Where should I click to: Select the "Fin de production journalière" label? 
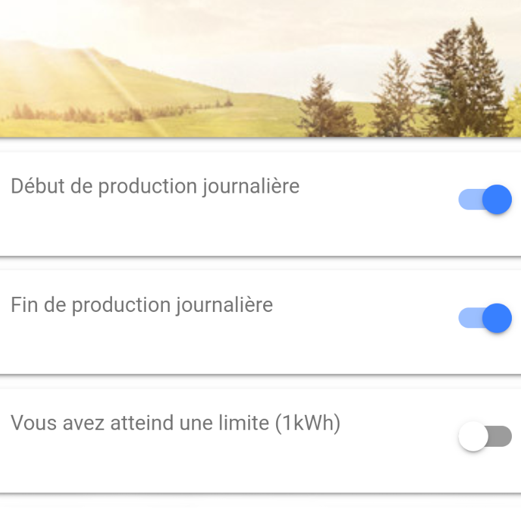pyautogui.click(x=142, y=305)
